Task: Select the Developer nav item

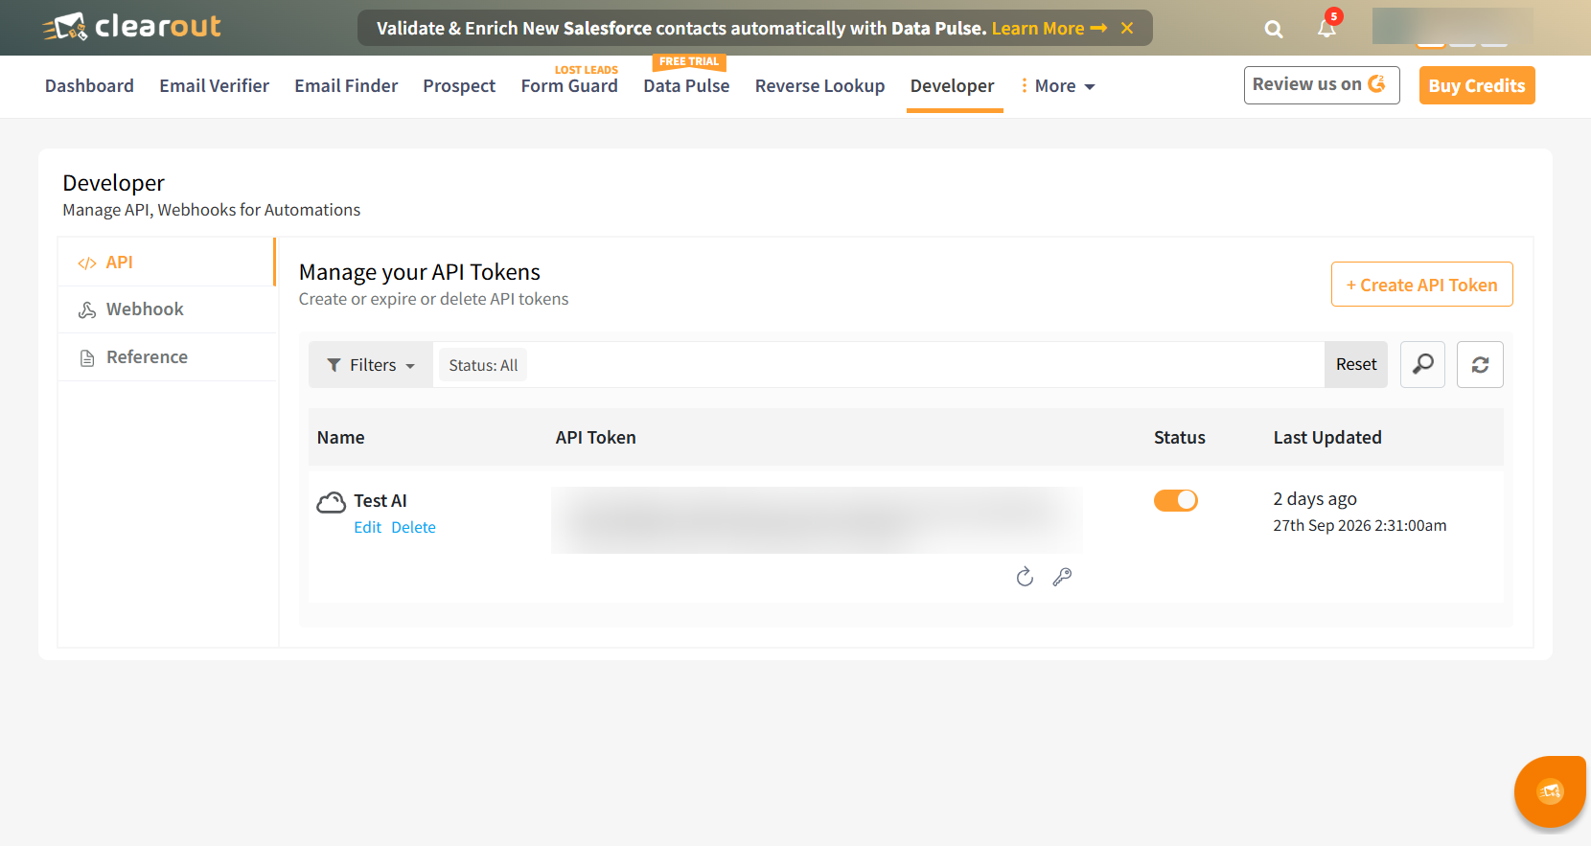Action: click(952, 86)
